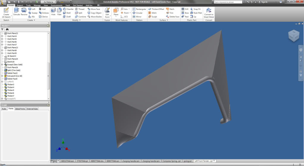304x166 pixels.
Task: Select the Revolve tool
Action: 24,12
